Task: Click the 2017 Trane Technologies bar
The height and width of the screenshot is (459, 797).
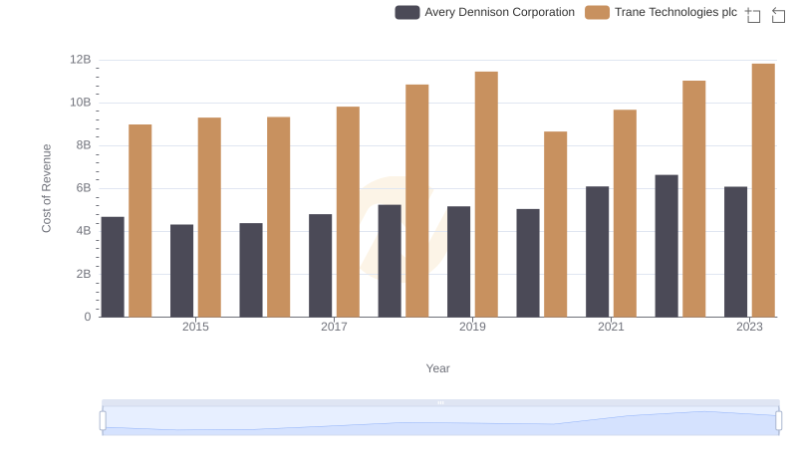Action: point(348,212)
